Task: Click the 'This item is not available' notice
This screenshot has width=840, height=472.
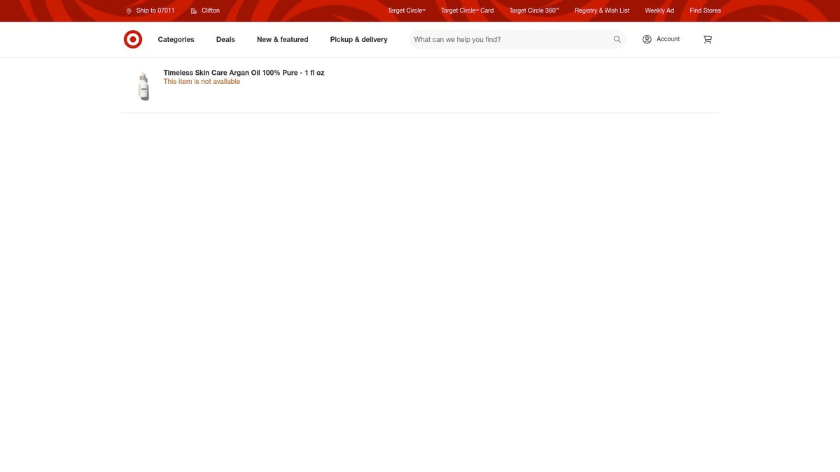Action: tap(202, 82)
